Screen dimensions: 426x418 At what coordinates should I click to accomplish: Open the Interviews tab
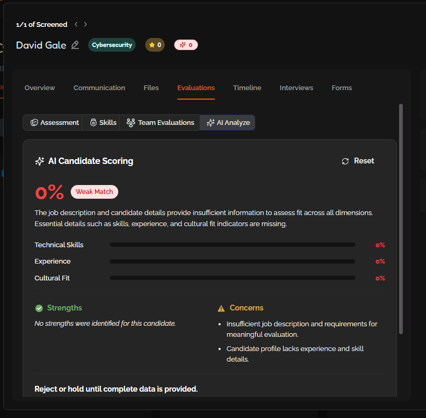point(297,88)
